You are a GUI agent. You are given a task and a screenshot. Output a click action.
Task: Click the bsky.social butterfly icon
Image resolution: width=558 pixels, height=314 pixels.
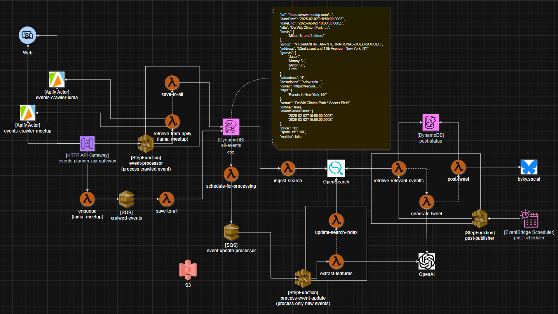tap(528, 167)
